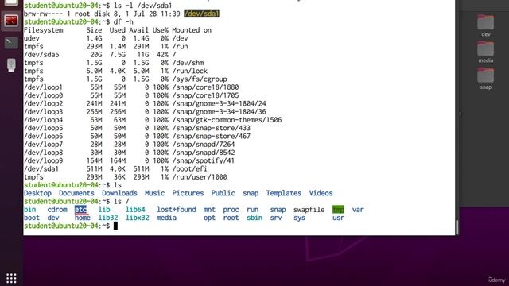Click Downloads in the ls output
The width and height of the screenshot is (509, 286).
119,193
